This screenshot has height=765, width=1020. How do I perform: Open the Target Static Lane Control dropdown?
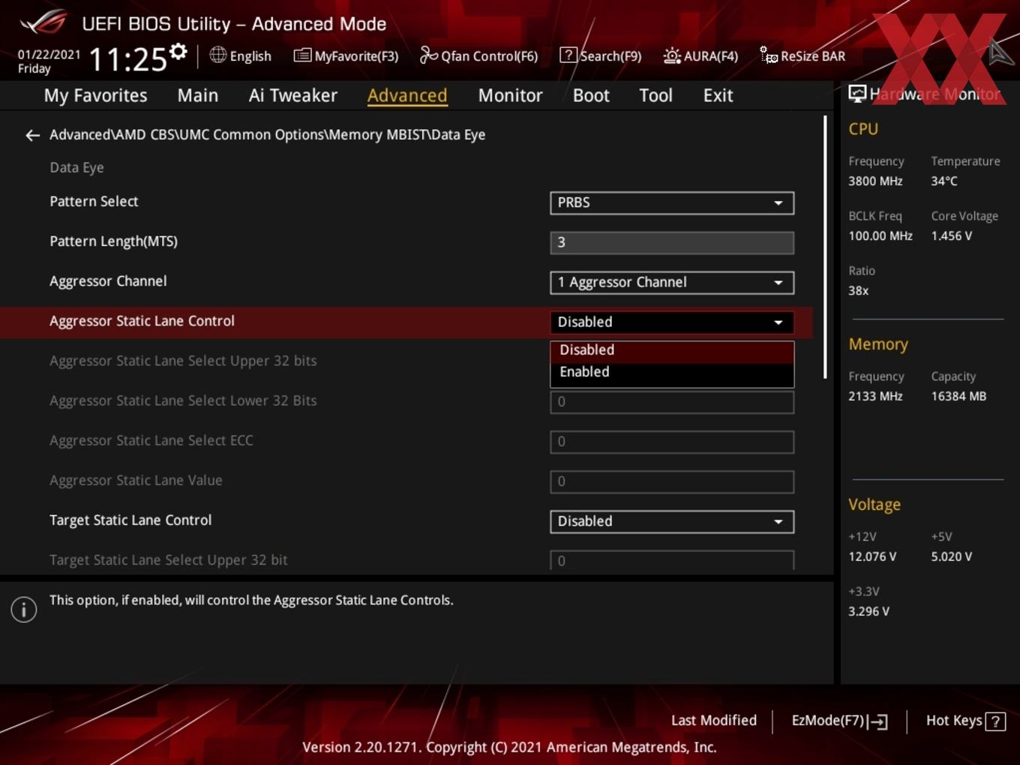pyautogui.click(x=672, y=521)
